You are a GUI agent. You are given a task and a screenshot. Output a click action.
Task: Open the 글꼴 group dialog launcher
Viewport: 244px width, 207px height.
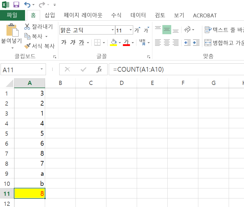[x=149, y=57]
